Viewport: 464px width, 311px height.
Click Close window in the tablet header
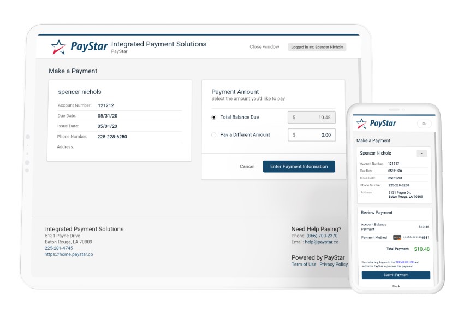tap(264, 47)
